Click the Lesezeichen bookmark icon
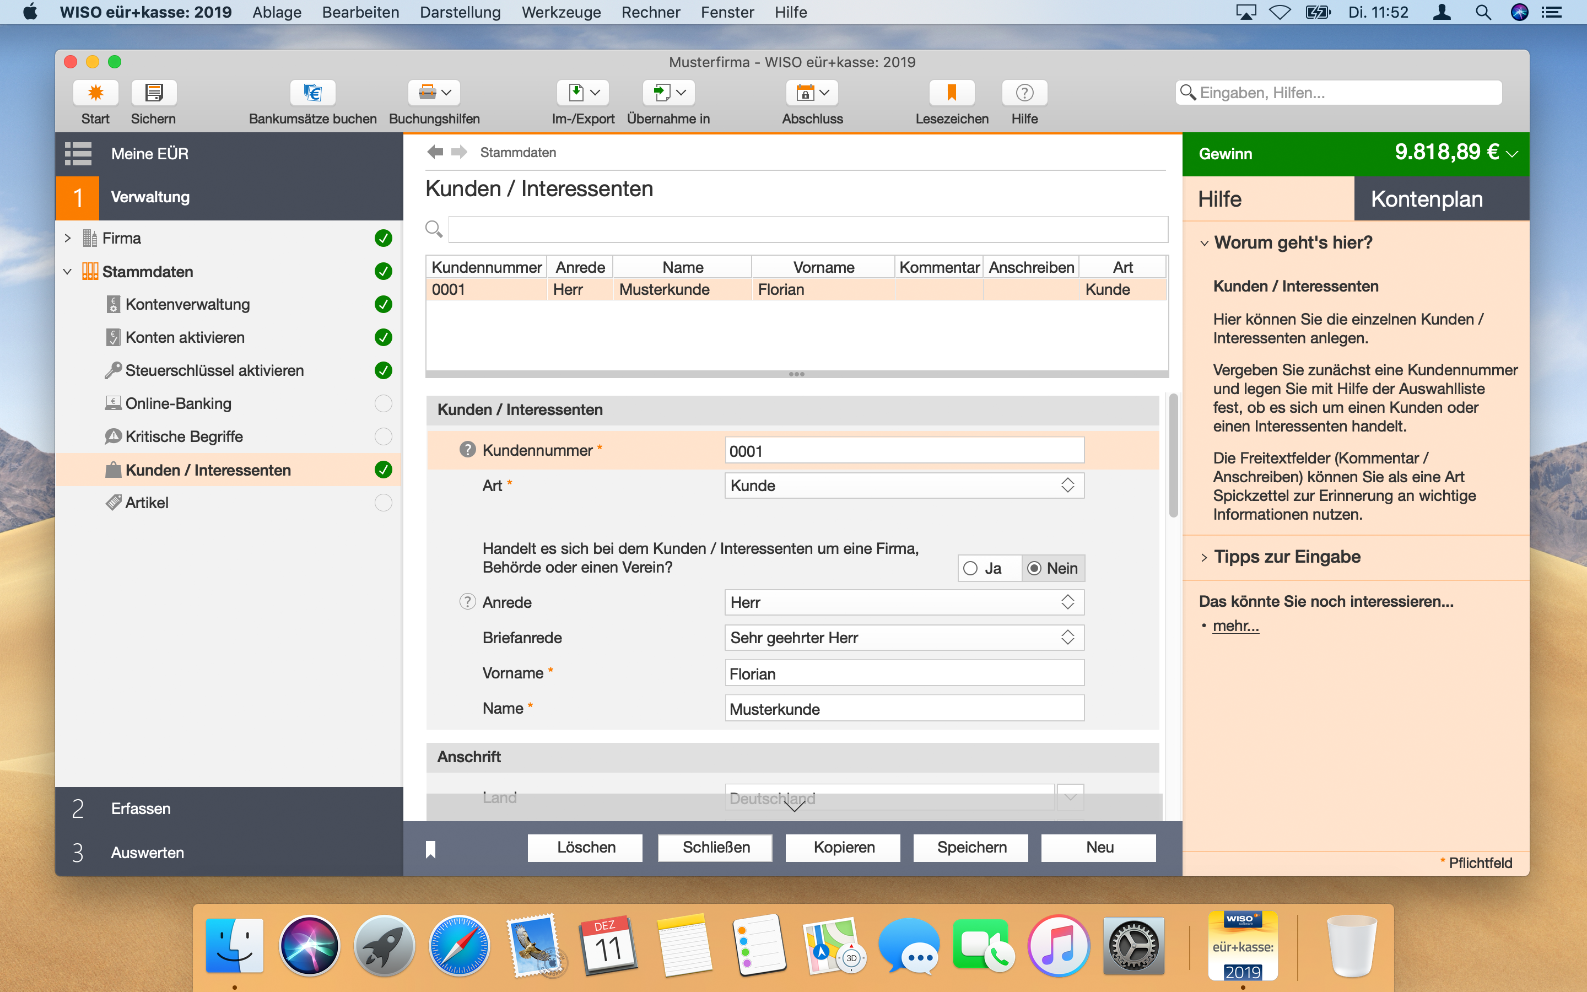Image resolution: width=1587 pixels, height=992 pixels. (951, 93)
